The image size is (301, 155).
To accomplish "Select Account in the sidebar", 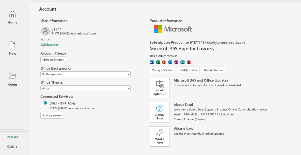I will (x=15, y=137).
